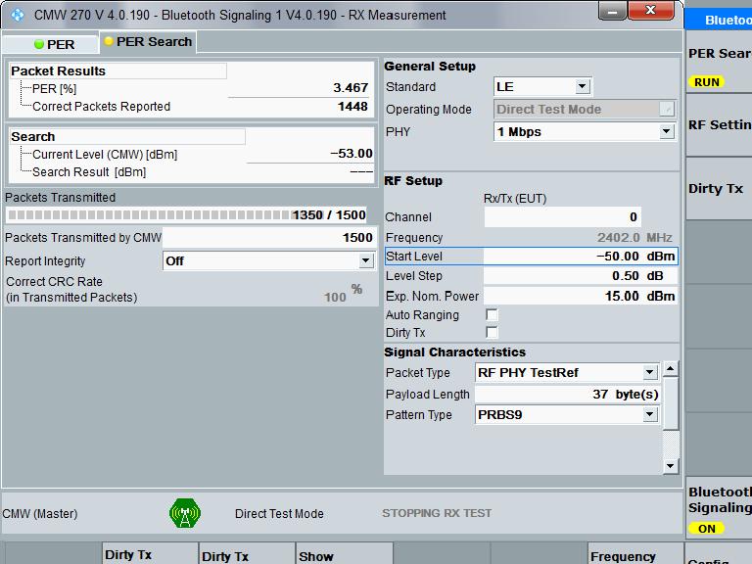This screenshot has height=564, width=752.
Task: Click the PER Search RUN softkey
Action: coord(720,63)
